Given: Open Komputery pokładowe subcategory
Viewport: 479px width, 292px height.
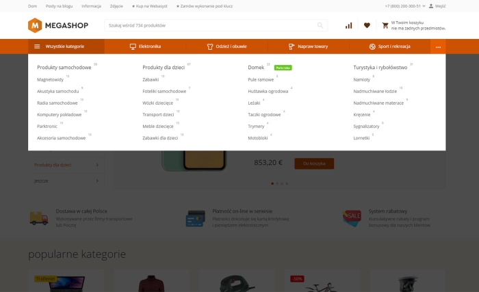Looking at the screenshot, I should [60, 114].
